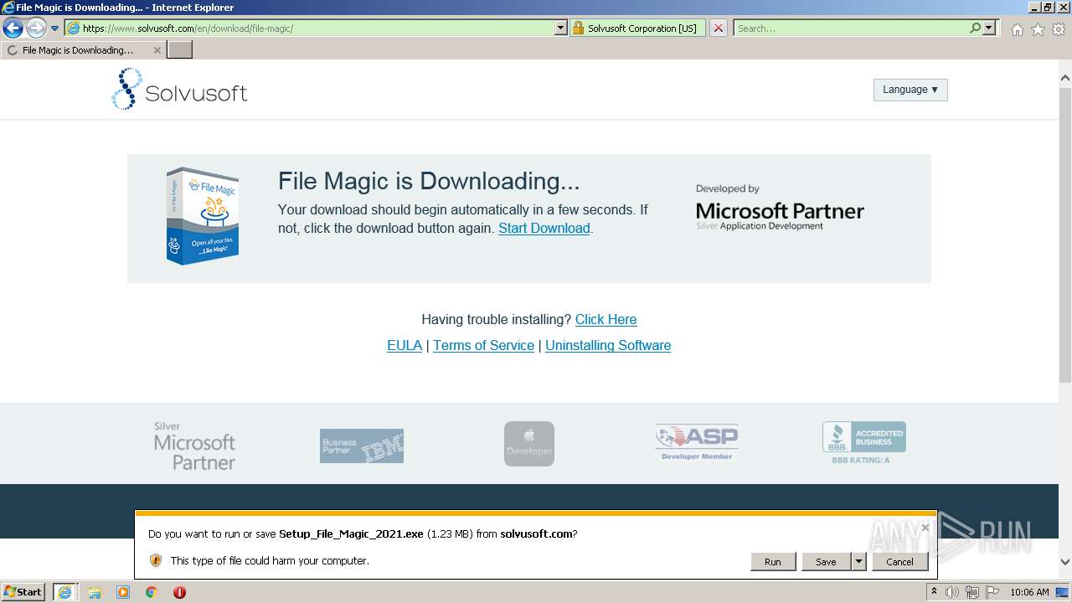Open Chrome from the taskbar
This screenshot has width=1072, height=603.
click(x=152, y=592)
